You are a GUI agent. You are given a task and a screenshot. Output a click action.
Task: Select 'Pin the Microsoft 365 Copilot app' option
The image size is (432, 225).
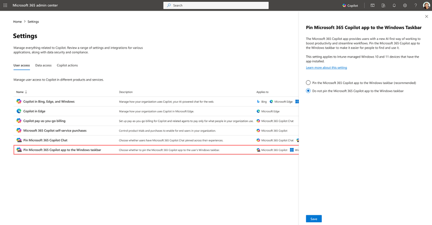coord(308,83)
